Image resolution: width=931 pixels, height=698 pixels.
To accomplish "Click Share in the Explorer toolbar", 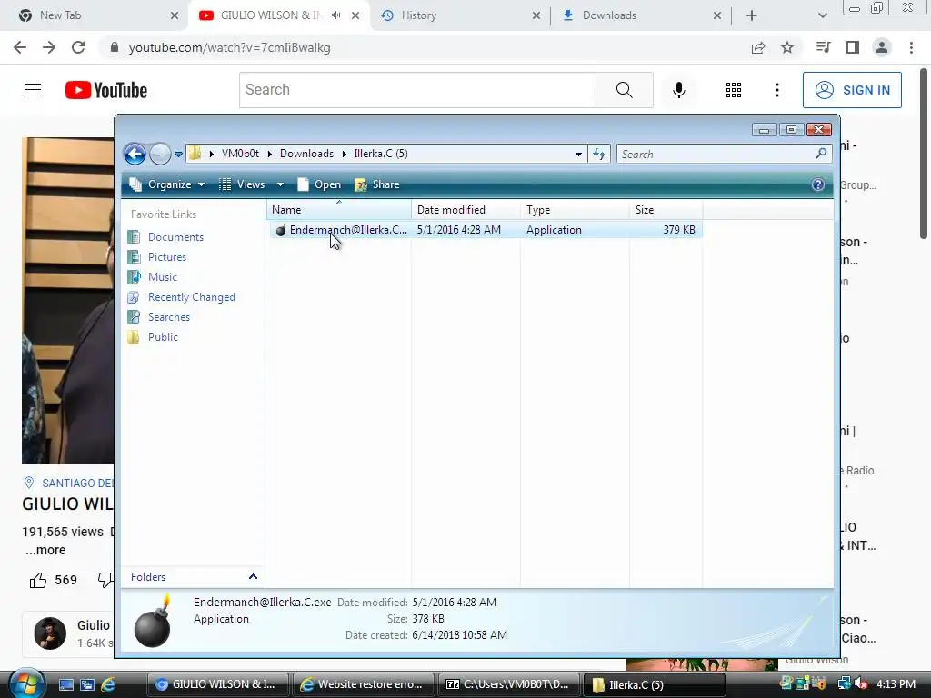I will [377, 184].
